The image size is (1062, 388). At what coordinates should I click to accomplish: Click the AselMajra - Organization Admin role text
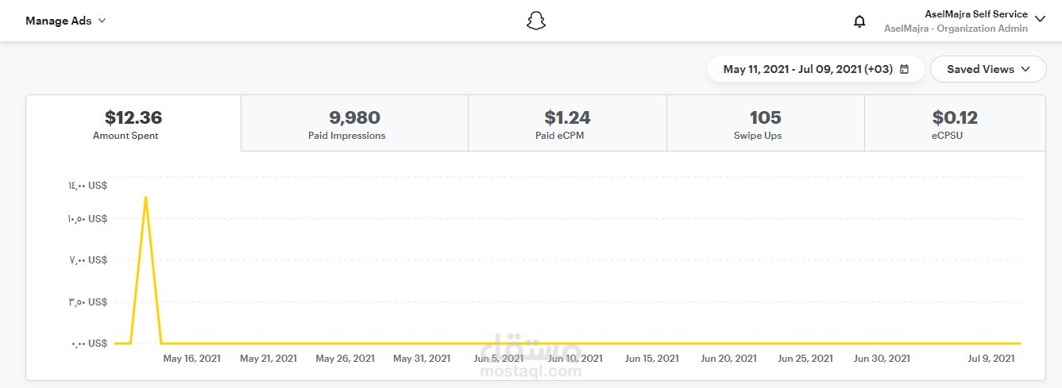click(956, 29)
